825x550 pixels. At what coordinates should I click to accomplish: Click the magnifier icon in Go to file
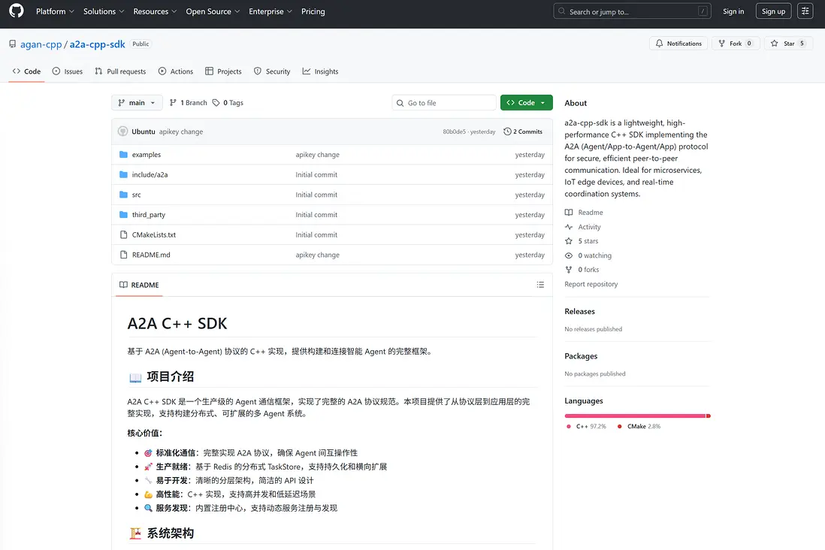400,103
